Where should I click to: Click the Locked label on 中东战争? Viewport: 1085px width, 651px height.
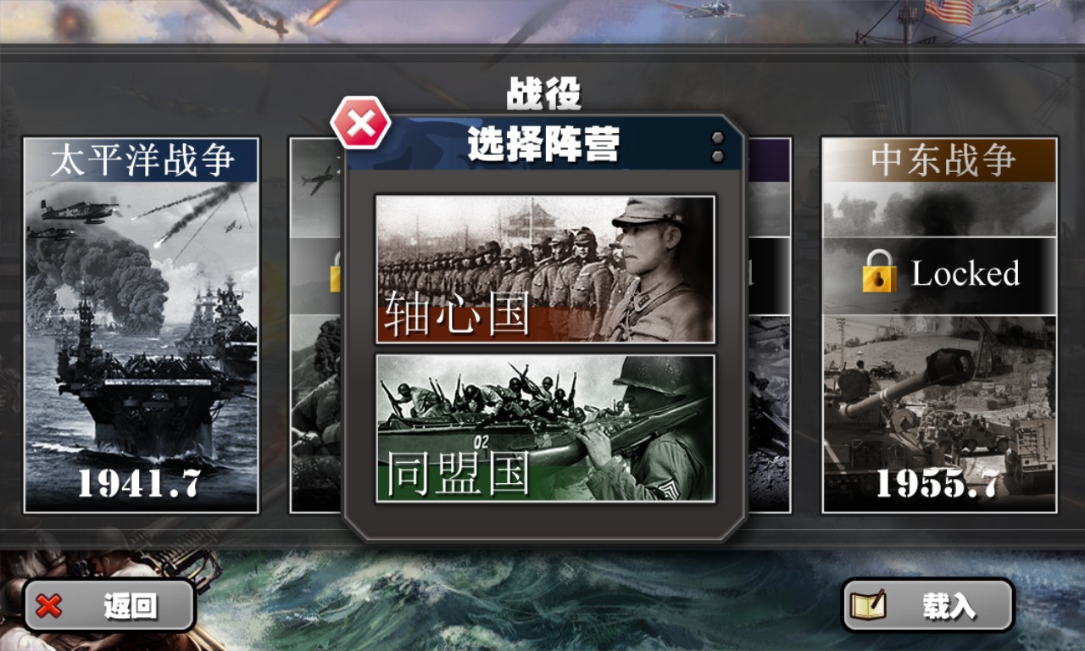[x=965, y=273]
